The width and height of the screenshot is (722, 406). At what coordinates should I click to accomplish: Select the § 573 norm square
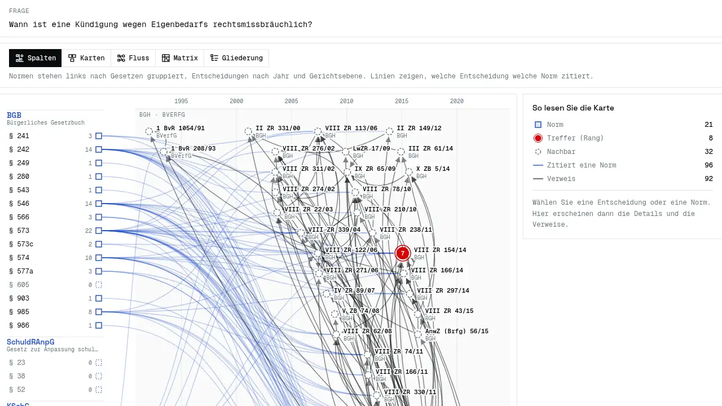99,231
